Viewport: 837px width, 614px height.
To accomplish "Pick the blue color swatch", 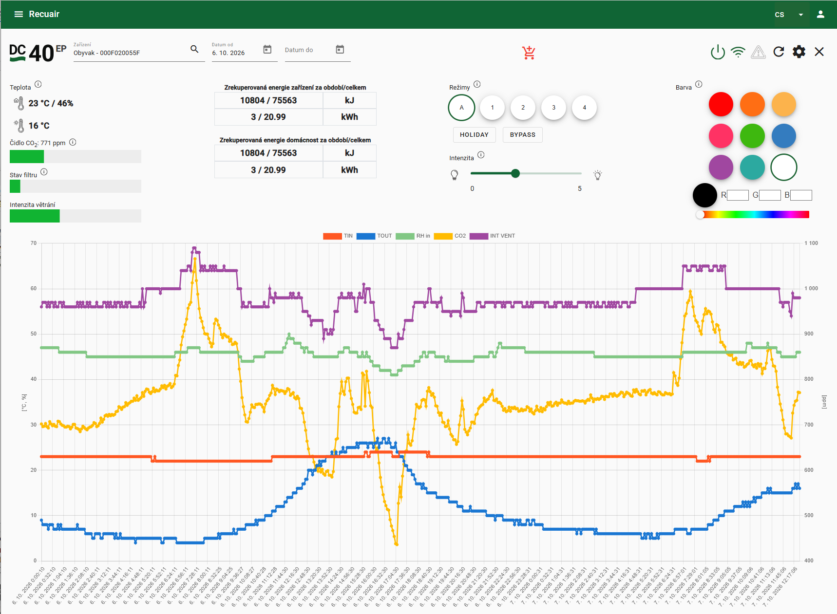I will (784, 136).
